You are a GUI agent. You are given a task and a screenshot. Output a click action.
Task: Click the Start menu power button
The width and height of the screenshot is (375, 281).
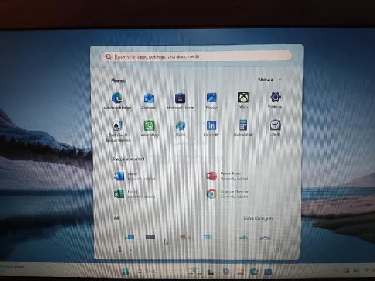pyautogui.click(x=277, y=250)
